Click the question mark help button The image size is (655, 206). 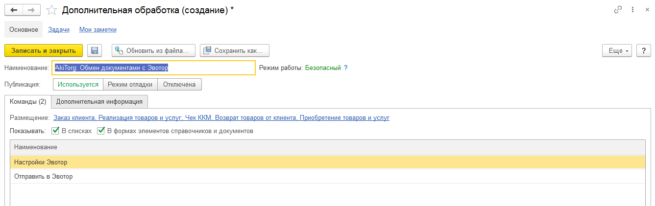643,50
